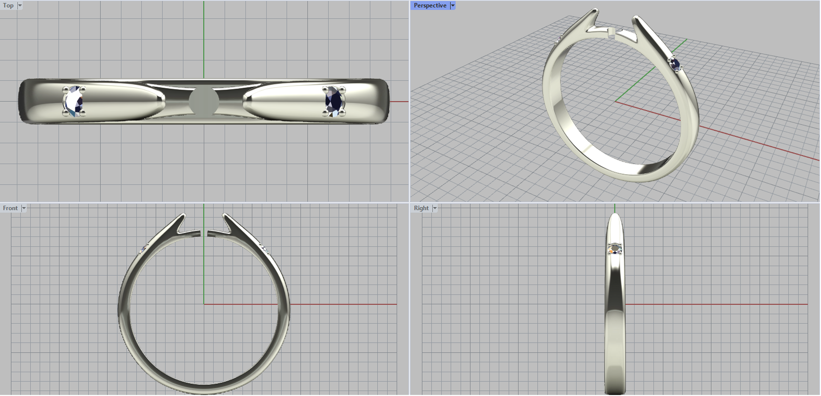Switch to the Right viewport title

(x=421, y=208)
